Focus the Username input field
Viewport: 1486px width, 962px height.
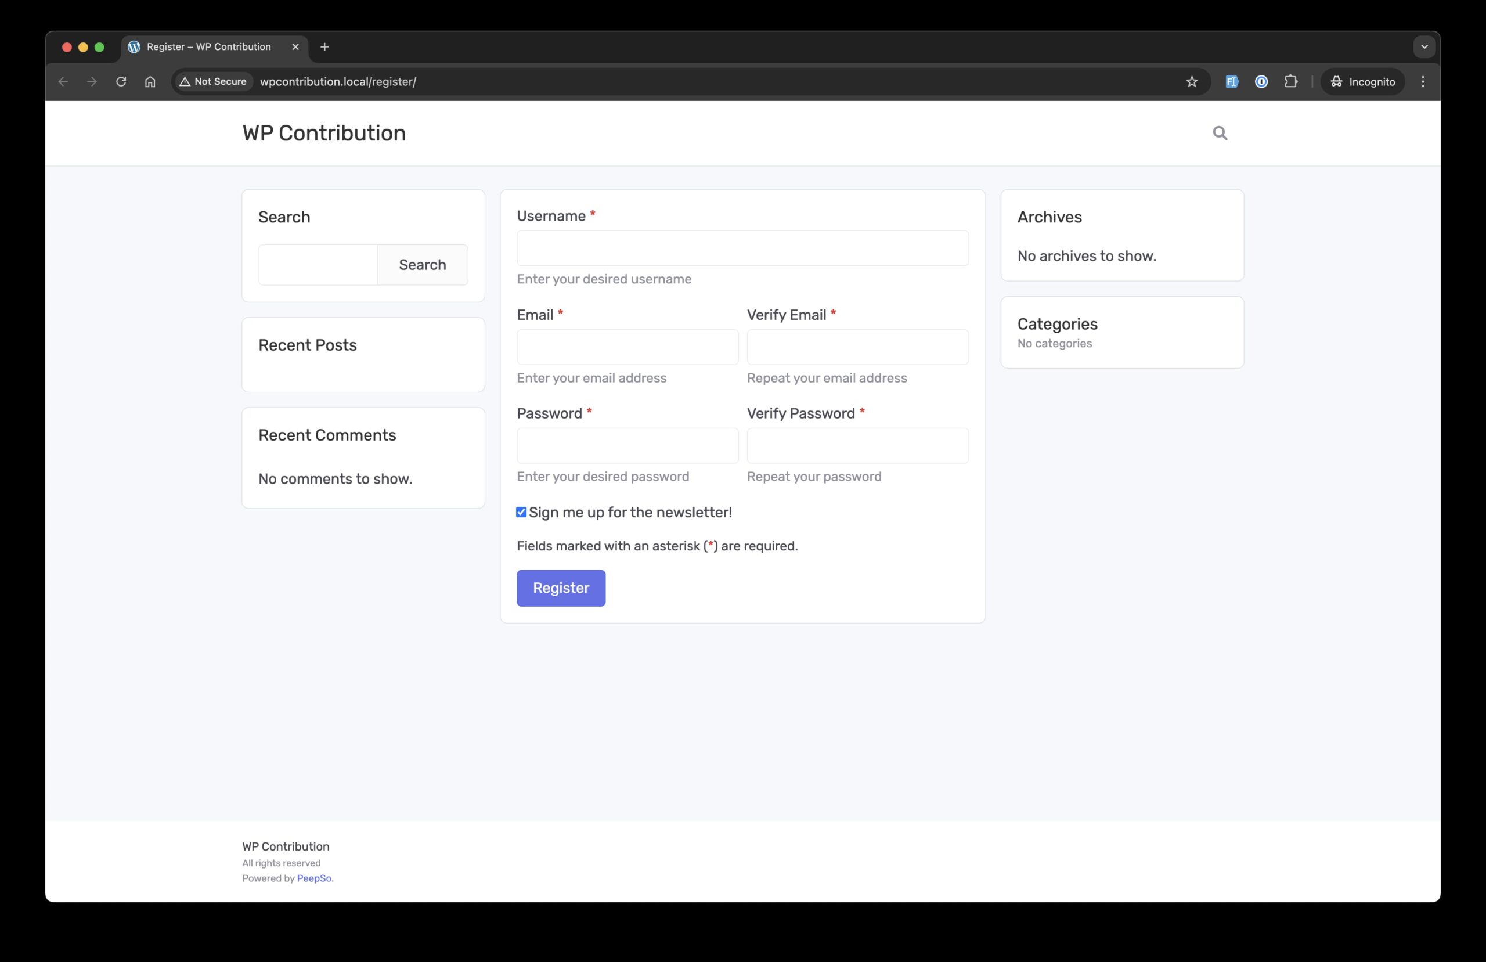pyautogui.click(x=742, y=248)
